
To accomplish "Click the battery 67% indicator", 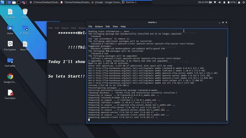I will 231,2.
